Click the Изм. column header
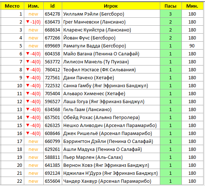This screenshot has width=205, height=186. [x=34, y=6]
